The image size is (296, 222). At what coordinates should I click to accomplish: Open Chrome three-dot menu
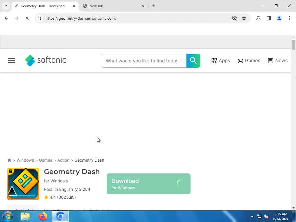point(289,18)
